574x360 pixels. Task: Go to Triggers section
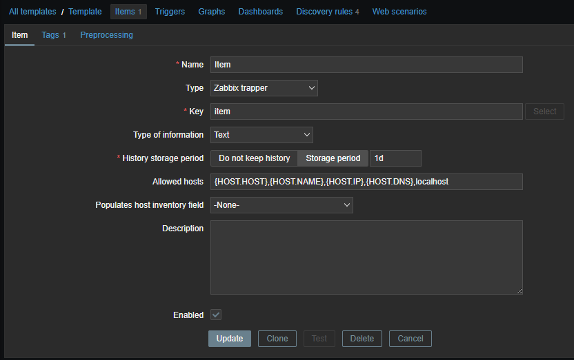point(170,12)
